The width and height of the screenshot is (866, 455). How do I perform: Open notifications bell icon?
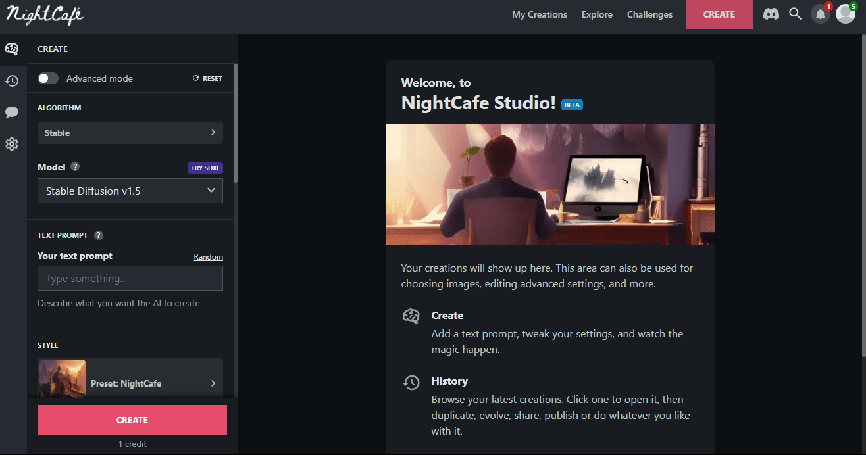tap(821, 14)
